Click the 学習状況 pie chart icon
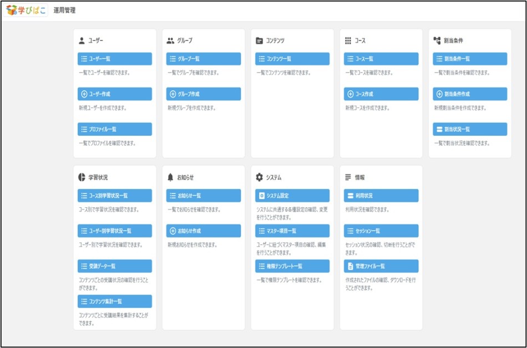The width and height of the screenshot is (527, 348). [82, 177]
